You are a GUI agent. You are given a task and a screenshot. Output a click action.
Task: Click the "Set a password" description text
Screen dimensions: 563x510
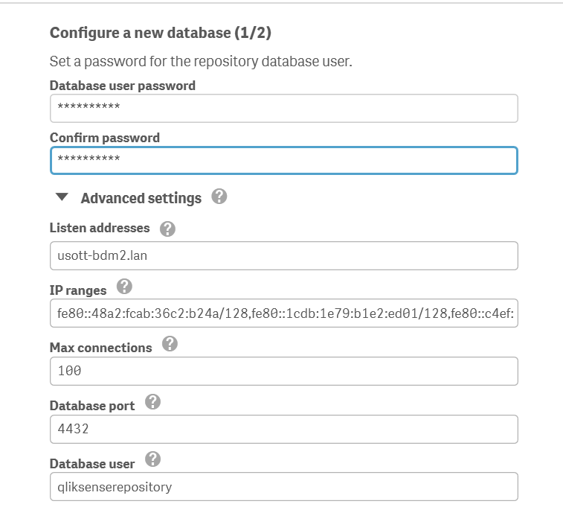[x=200, y=61]
